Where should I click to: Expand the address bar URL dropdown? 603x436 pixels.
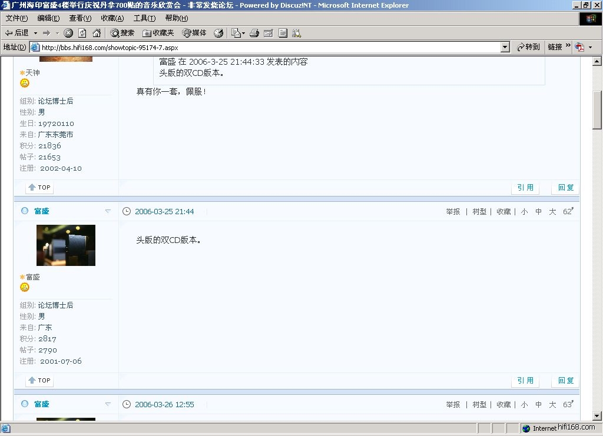pyautogui.click(x=505, y=47)
